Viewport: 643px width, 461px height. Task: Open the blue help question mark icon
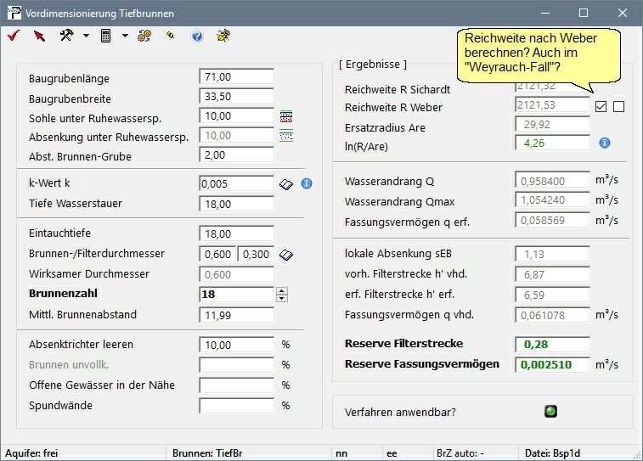(197, 36)
